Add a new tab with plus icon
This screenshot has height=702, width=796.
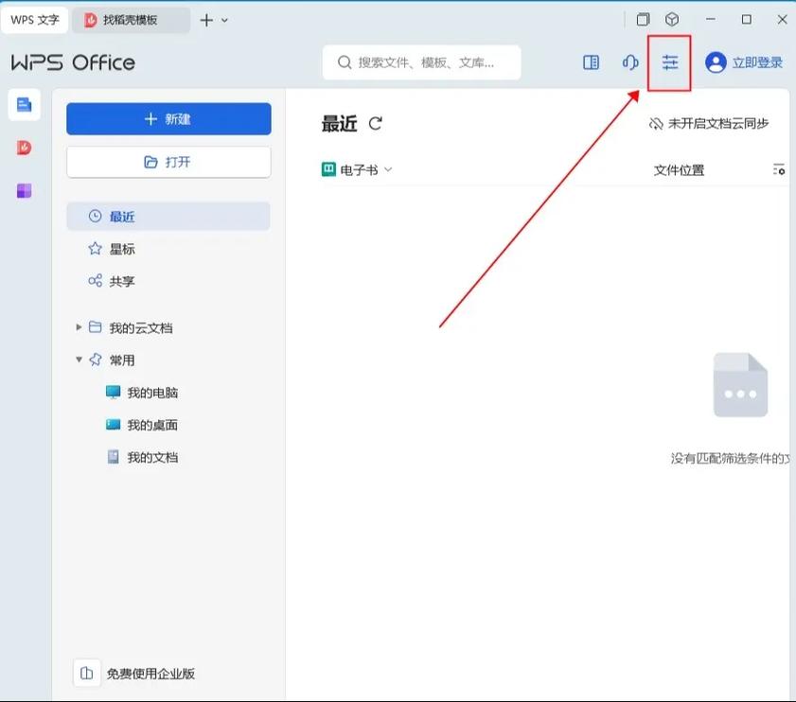tap(206, 20)
